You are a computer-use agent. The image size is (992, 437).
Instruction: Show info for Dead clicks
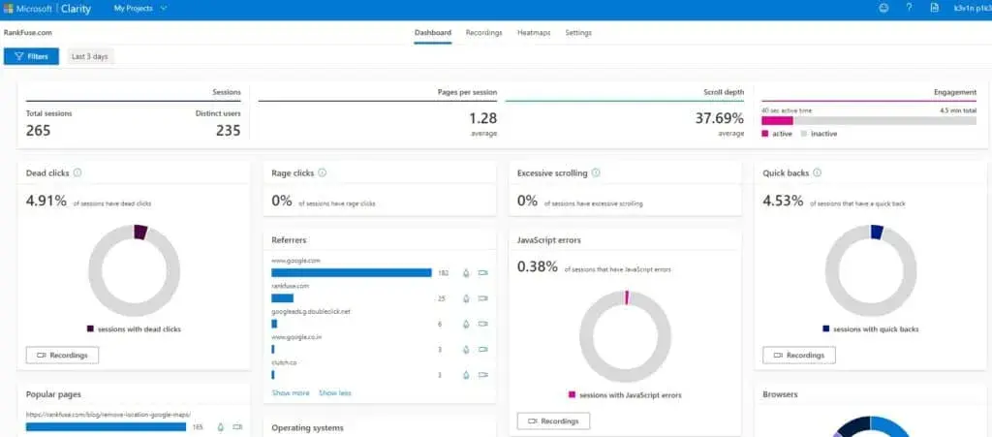click(x=77, y=172)
